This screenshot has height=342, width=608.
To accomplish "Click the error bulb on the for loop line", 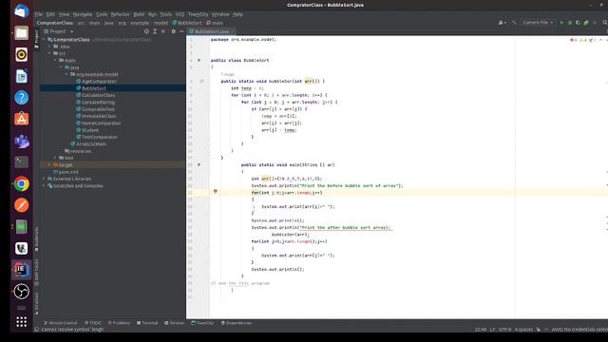I will point(216,192).
